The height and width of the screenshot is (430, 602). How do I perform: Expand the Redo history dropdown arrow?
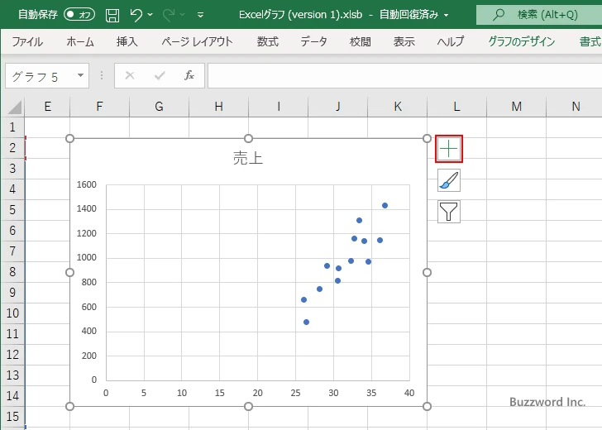[183, 15]
